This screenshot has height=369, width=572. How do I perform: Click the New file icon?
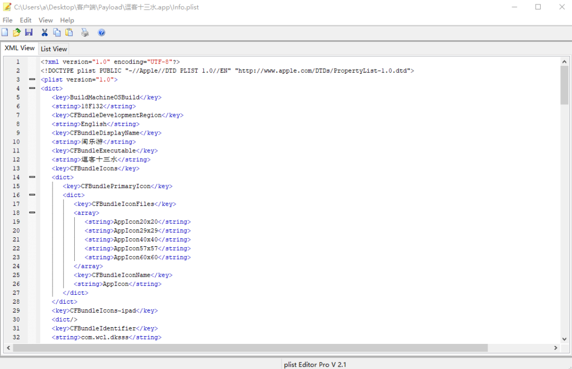tap(5, 32)
